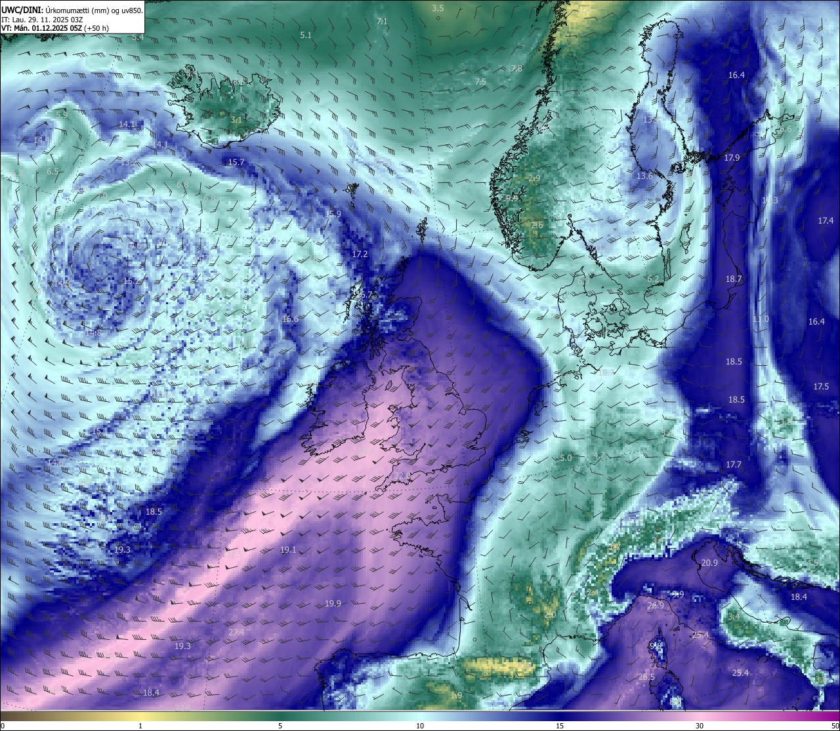Click the 15 tick on colour scale
The image size is (840, 731).
point(559,726)
